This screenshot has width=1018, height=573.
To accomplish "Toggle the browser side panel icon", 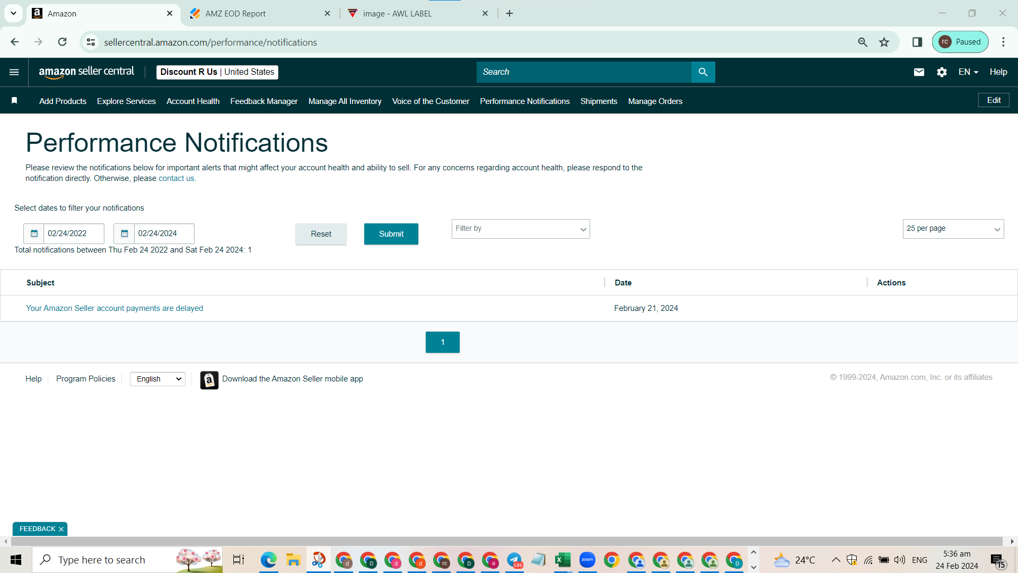I will point(917,42).
